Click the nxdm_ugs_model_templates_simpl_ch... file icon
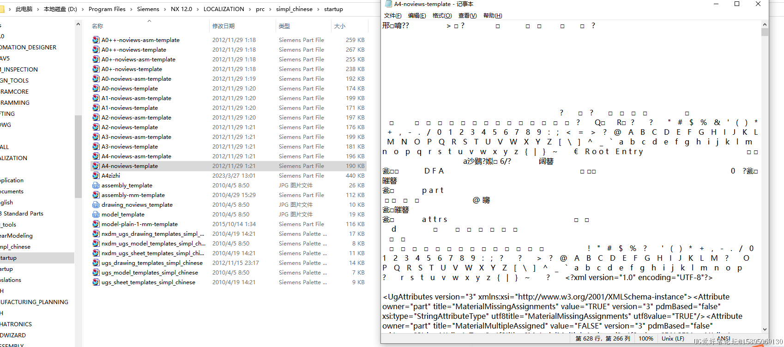Viewport: 784px width, 347px height. pos(96,243)
